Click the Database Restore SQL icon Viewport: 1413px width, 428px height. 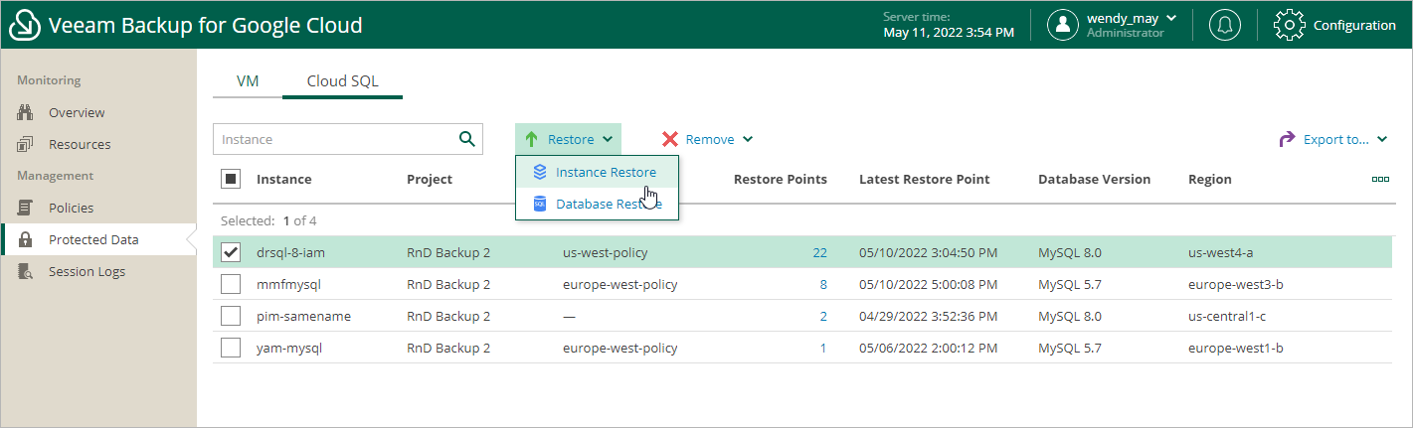coord(540,204)
